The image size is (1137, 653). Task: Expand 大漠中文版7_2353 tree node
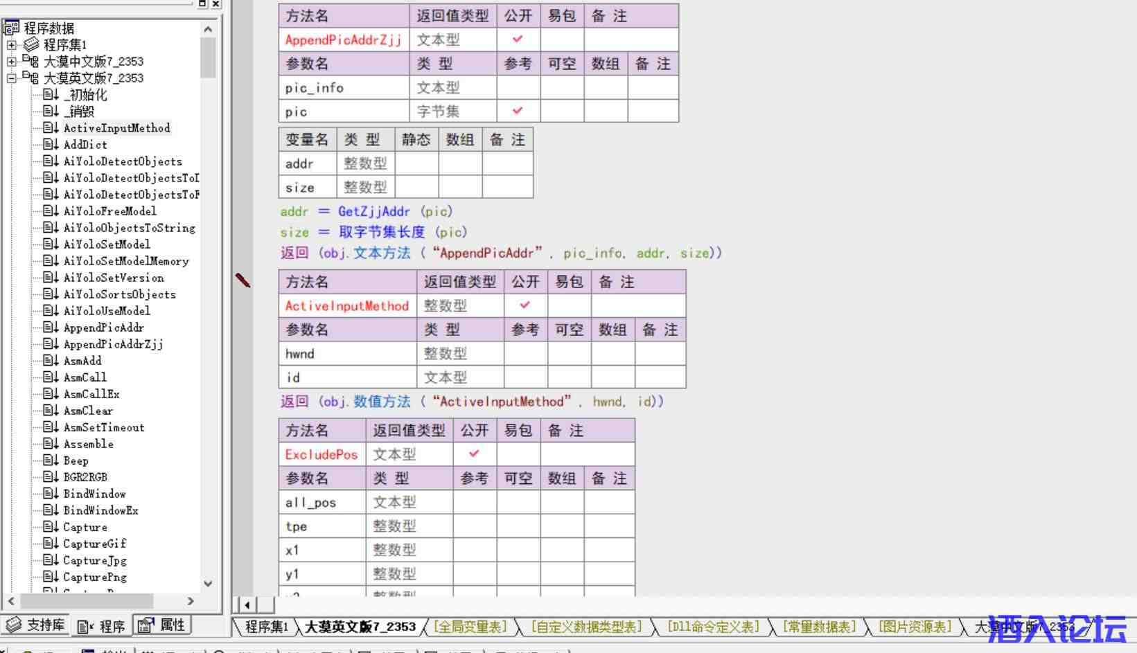point(11,62)
